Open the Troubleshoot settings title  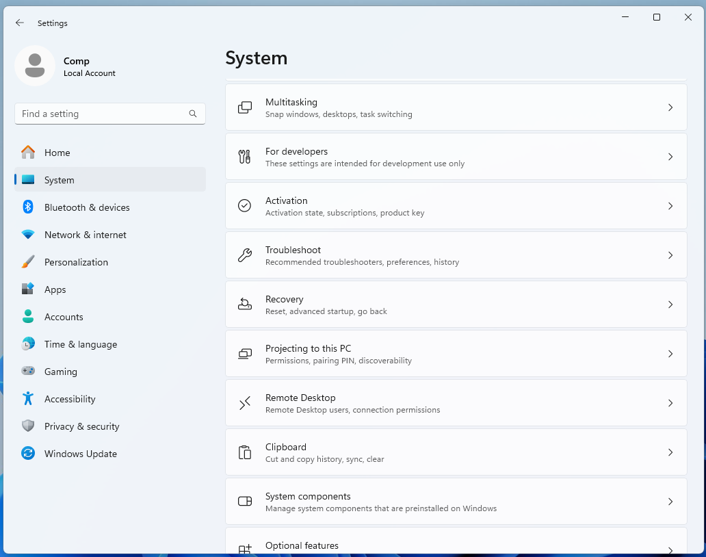(293, 250)
